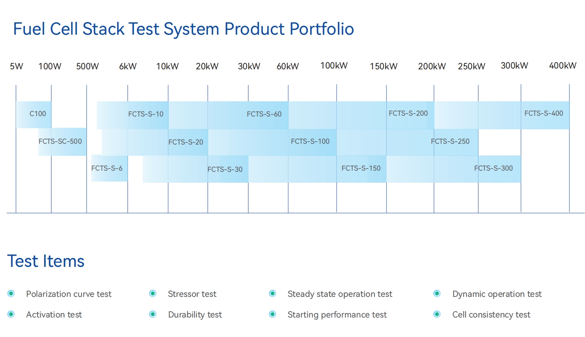
Task: Select the bullet beside Starting performance test
Action: point(273,314)
